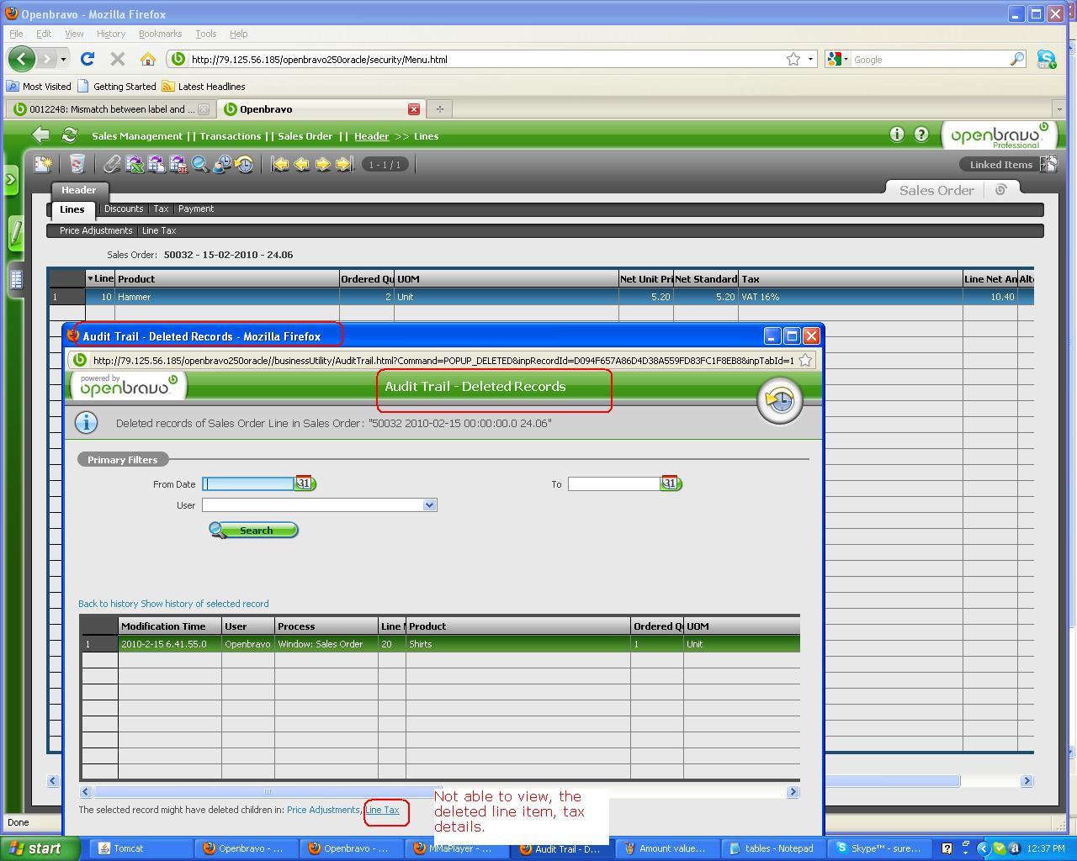Open the Payment tab
Image resolution: width=1077 pixels, height=861 pixels.
tap(196, 209)
